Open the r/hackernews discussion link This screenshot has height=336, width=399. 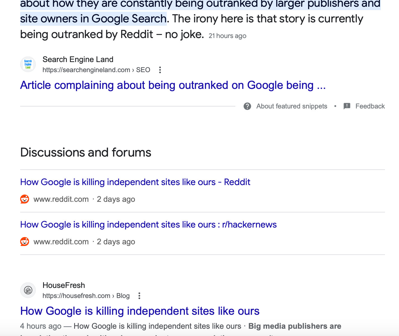click(148, 224)
